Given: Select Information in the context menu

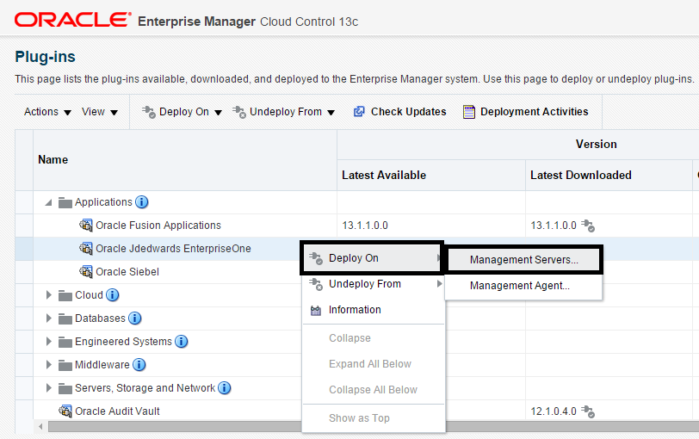Looking at the screenshot, I should coord(355,310).
